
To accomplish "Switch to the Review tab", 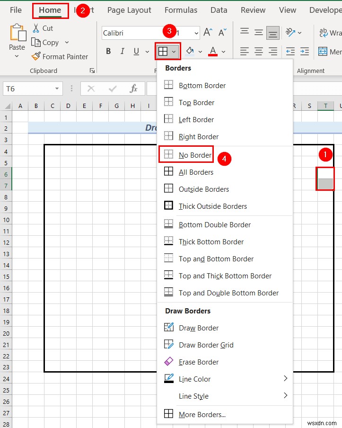I will 253,10.
